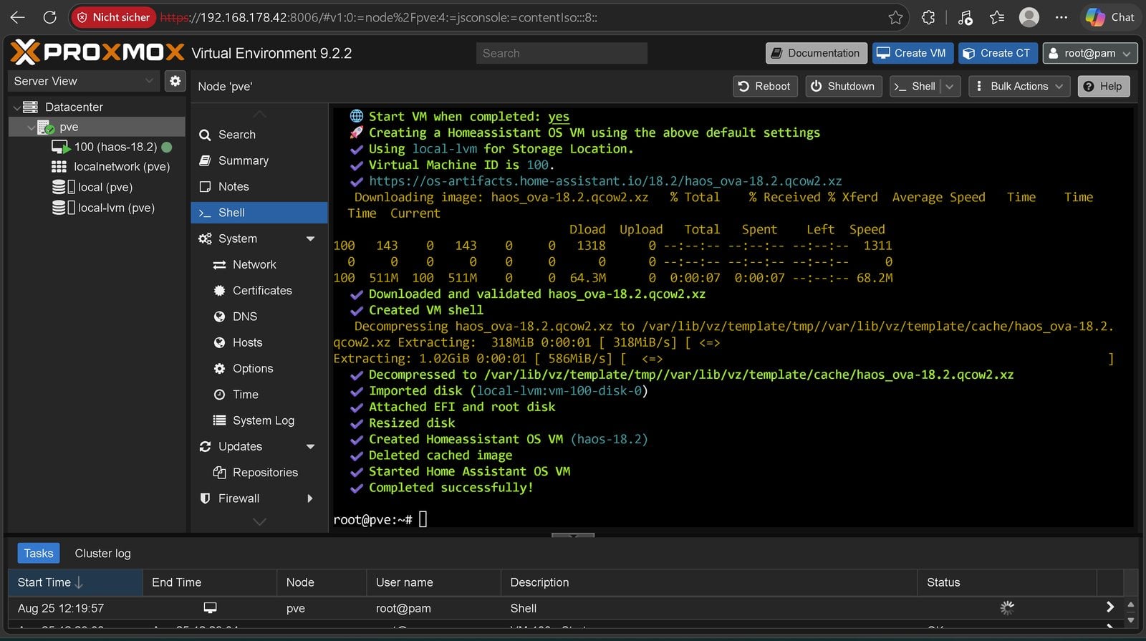Open the tree settings gear button

pyautogui.click(x=175, y=81)
